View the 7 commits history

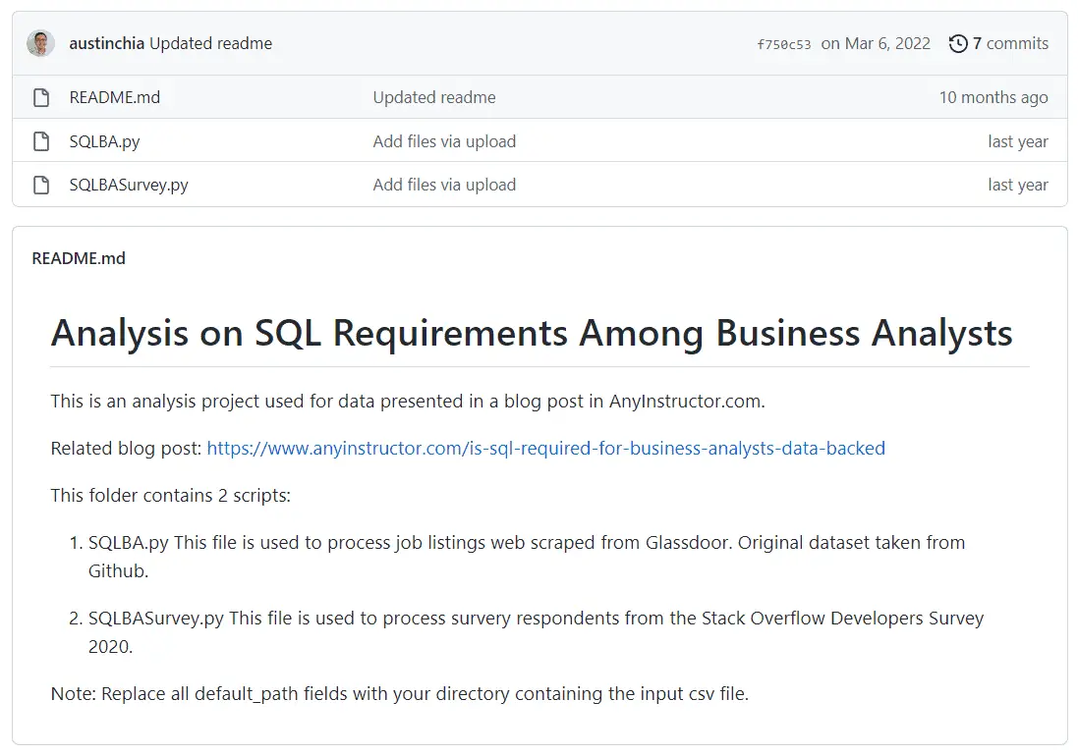1010,43
